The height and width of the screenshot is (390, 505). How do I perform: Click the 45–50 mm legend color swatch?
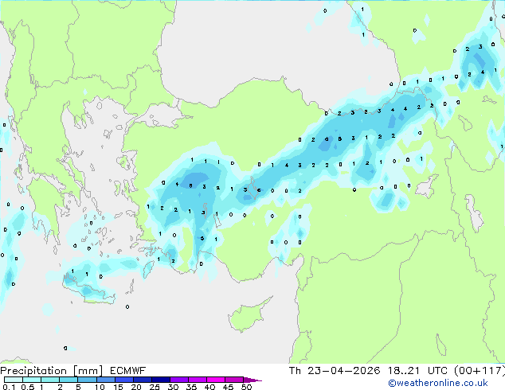coord(234,380)
